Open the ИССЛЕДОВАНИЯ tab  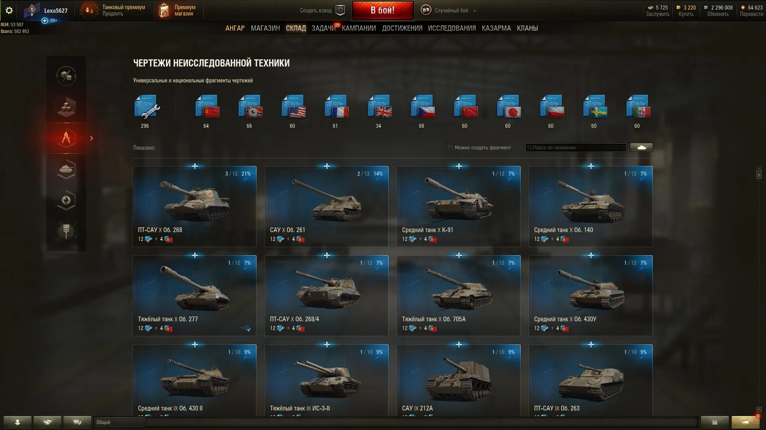(452, 28)
